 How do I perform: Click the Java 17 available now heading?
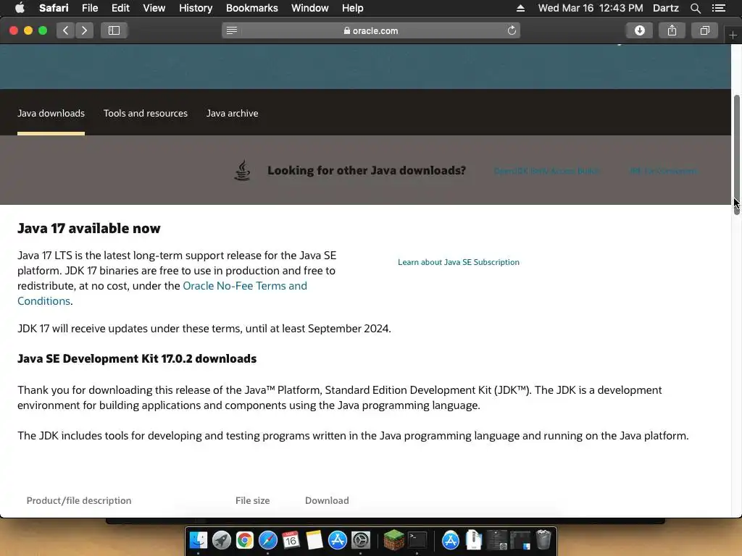coord(89,228)
